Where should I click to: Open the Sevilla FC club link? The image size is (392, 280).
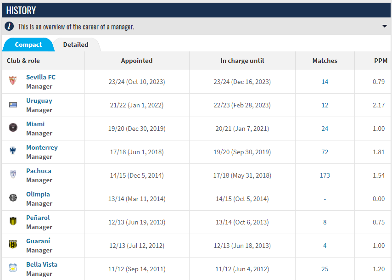[40, 77]
